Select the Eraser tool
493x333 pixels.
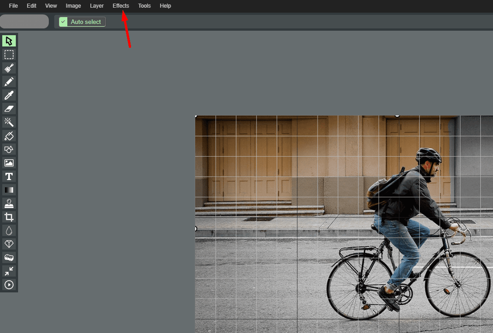click(x=9, y=109)
